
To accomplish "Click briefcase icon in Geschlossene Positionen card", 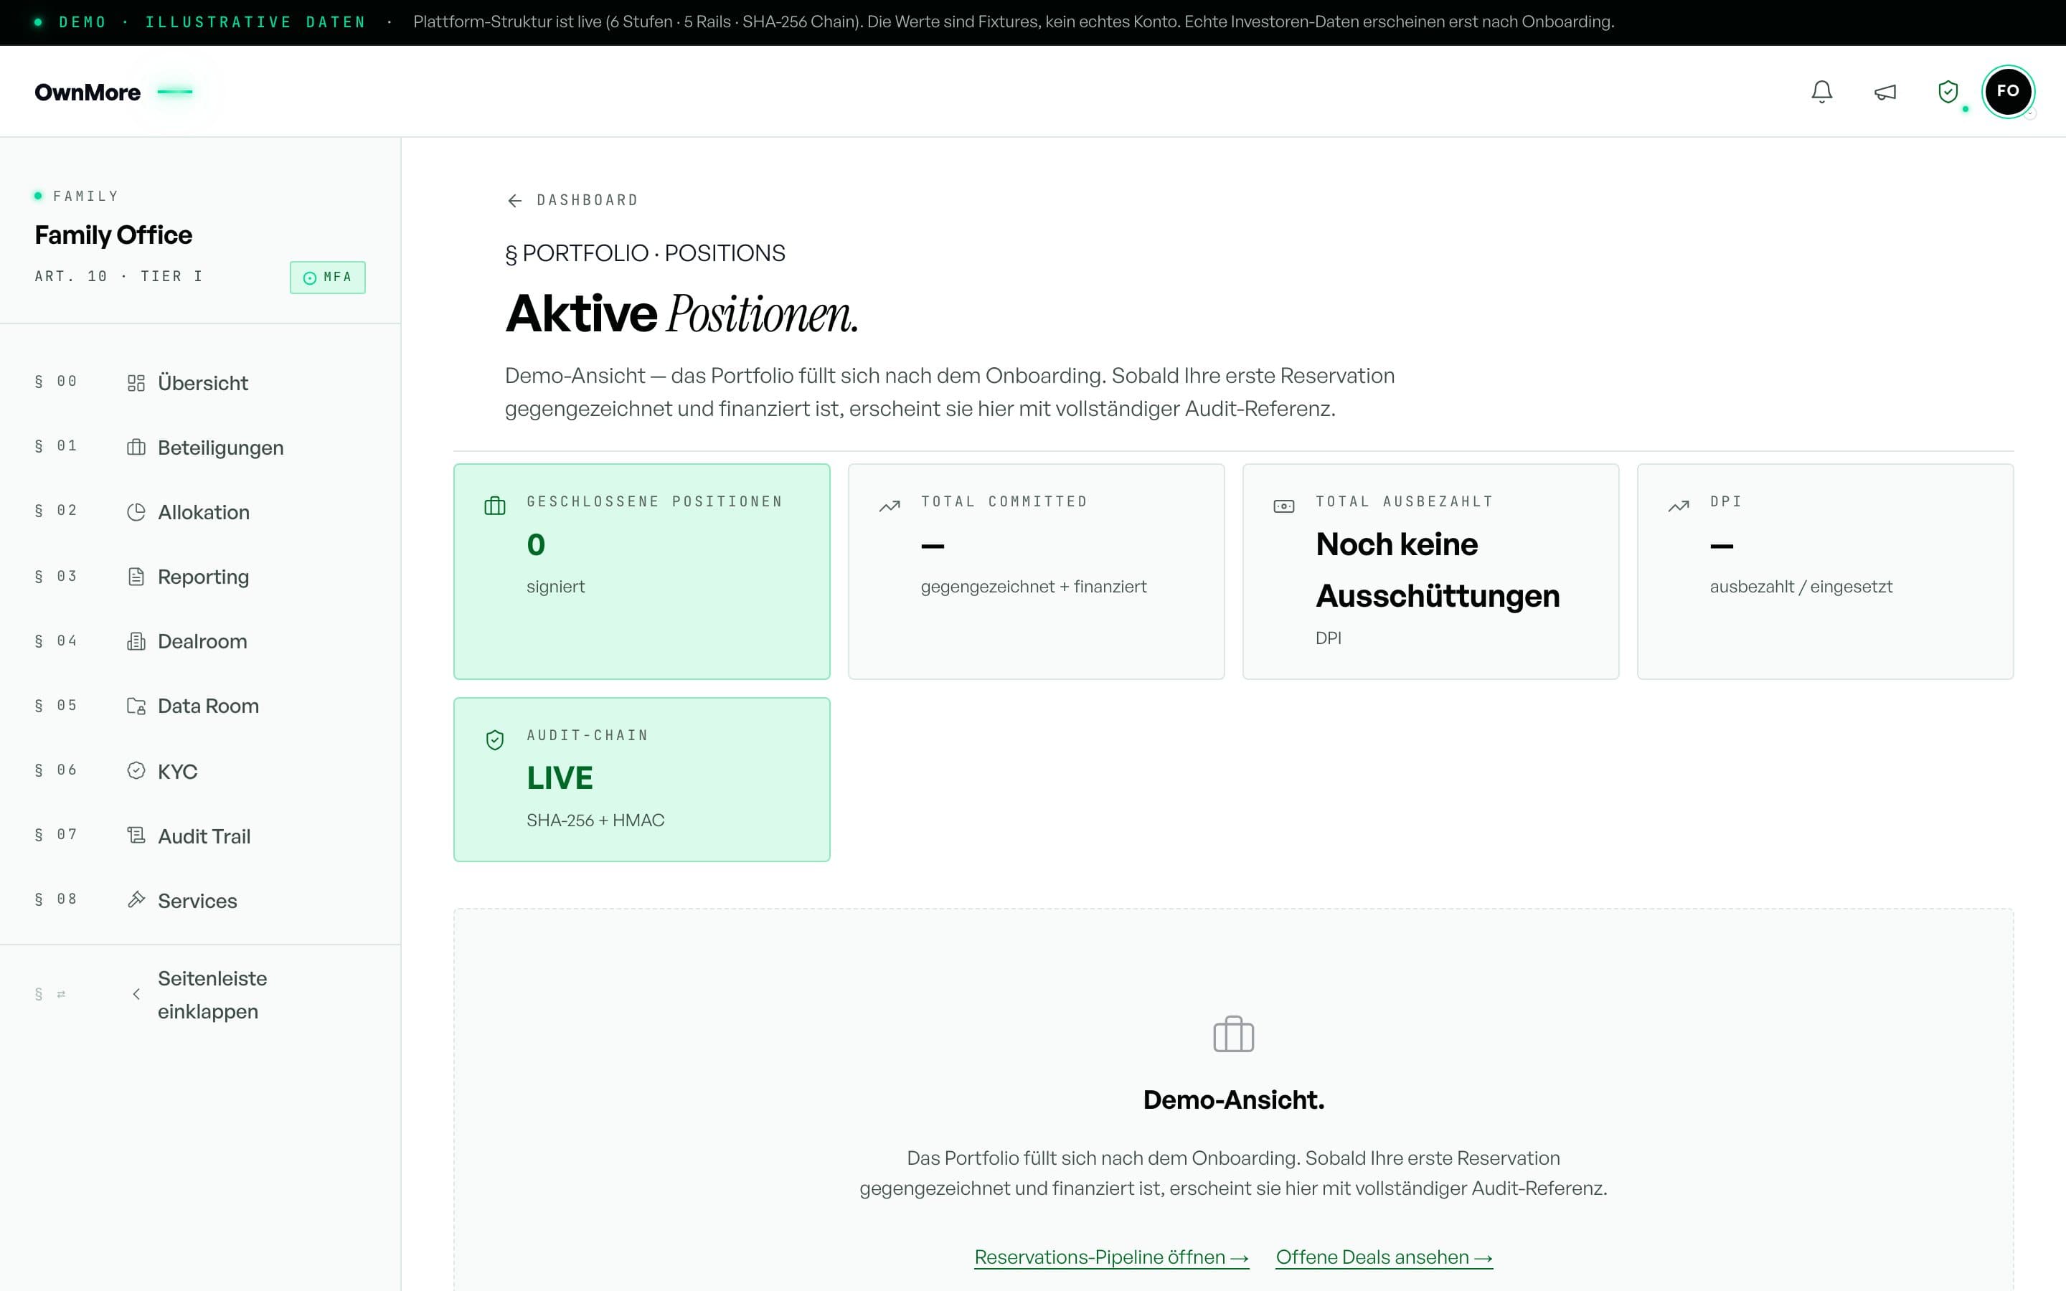I will [495, 506].
